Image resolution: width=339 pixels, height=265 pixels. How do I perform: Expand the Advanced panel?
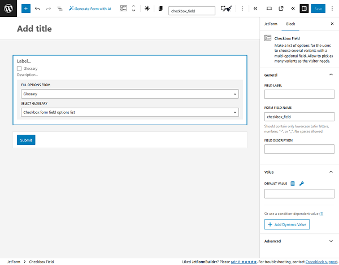299,241
